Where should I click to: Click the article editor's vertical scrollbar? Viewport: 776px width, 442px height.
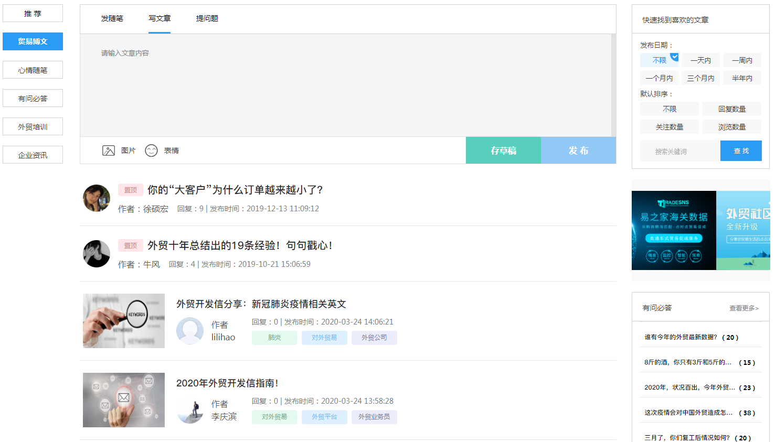pyautogui.click(x=613, y=85)
